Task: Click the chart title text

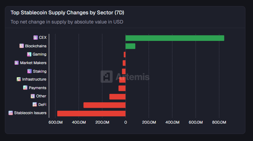Action: pyautogui.click(x=67, y=13)
